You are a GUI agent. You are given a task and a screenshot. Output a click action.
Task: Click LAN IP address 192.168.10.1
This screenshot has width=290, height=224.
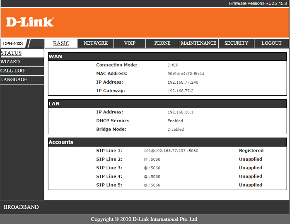(x=180, y=112)
